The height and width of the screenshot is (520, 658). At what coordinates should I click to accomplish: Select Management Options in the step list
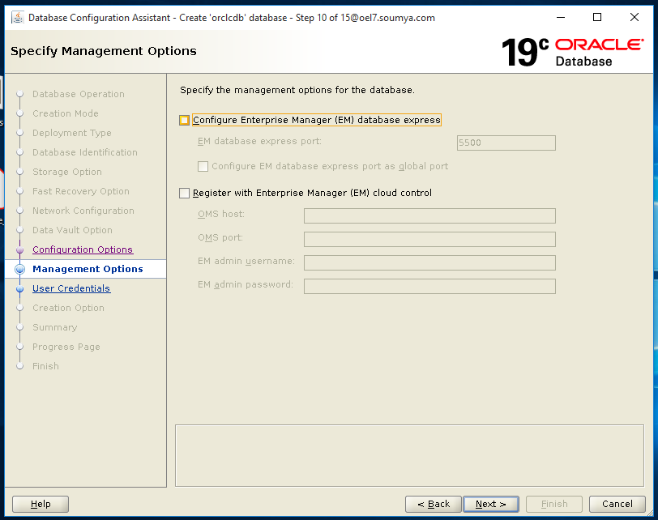(x=88, y=269)
